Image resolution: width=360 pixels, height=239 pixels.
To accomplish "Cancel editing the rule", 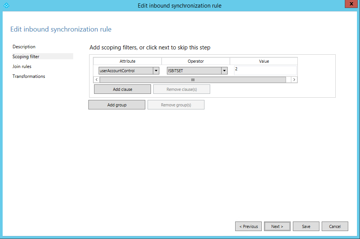I will tap(335, 226).
